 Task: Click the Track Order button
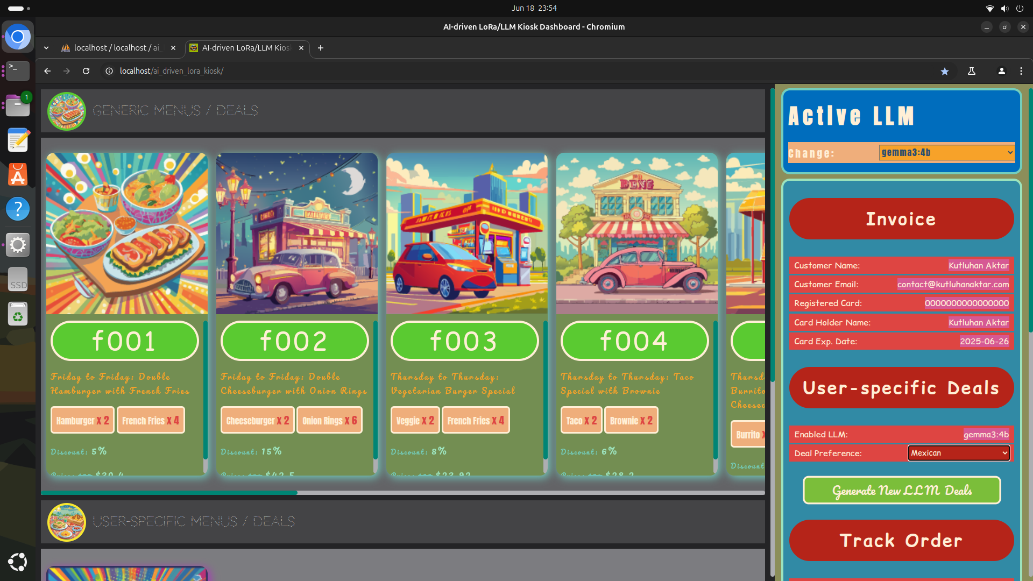pyautogui.click(x=901, y=540)
